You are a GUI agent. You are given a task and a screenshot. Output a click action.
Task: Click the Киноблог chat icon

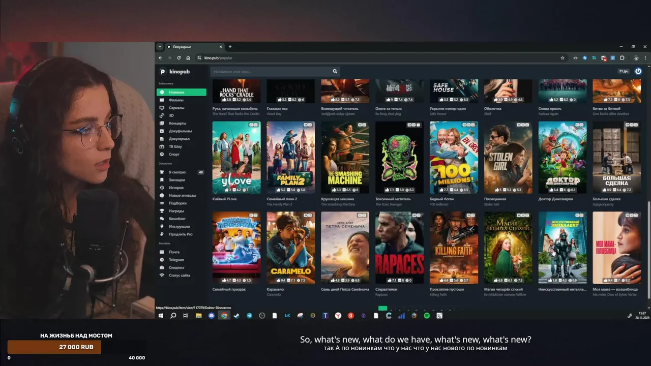point(162,219)
